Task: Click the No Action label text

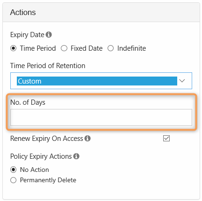Action: (x=35, y=170)
